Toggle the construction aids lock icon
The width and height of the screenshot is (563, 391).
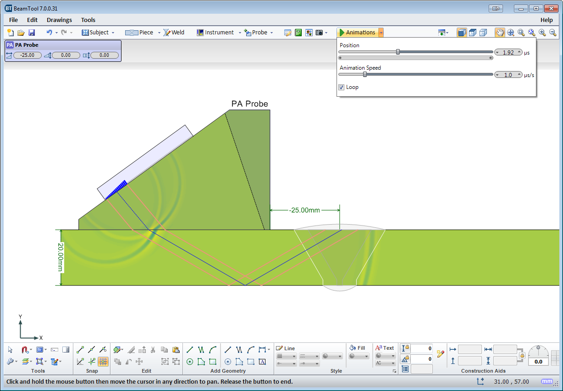tap(522, 355)
